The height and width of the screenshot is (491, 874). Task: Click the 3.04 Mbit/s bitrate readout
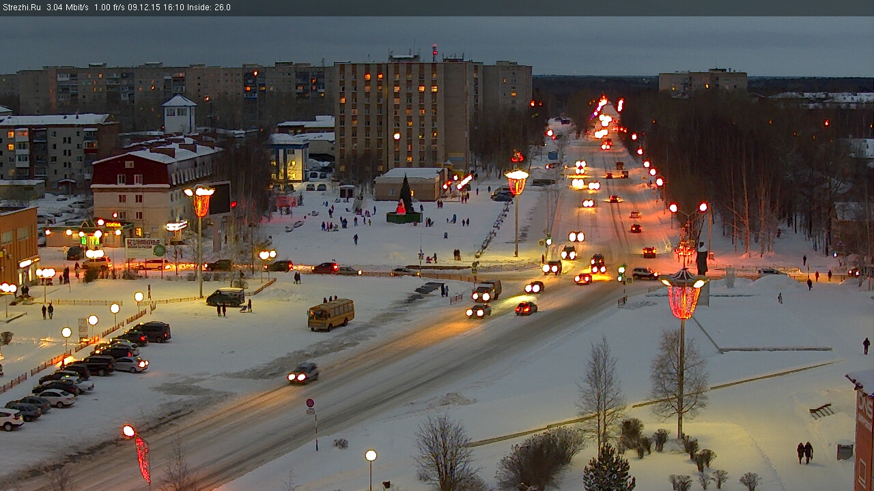(x=68, y=8)
